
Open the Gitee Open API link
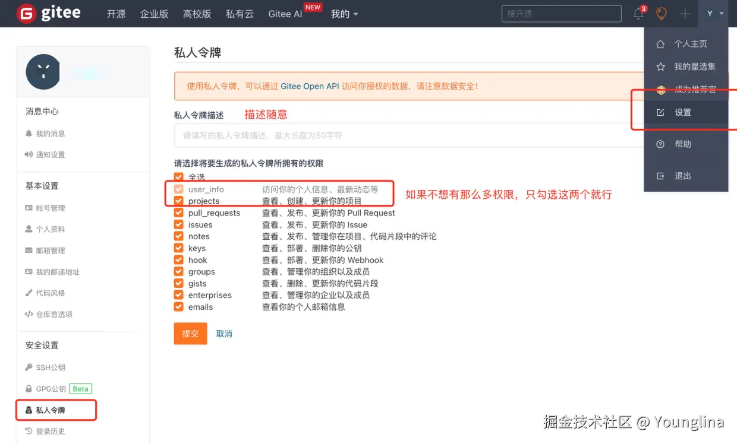[x=310, y=86]
